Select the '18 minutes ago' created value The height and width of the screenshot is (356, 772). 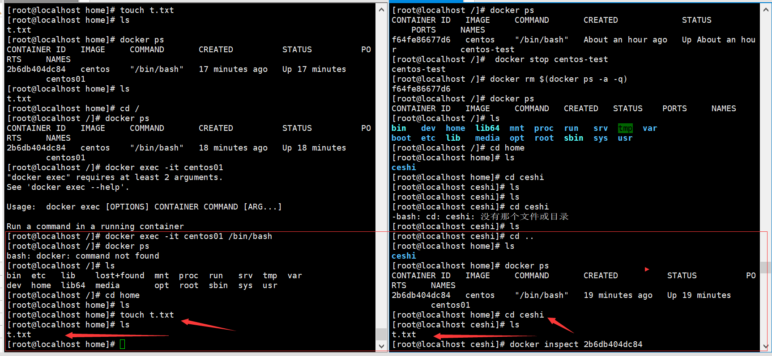[233, 148]
